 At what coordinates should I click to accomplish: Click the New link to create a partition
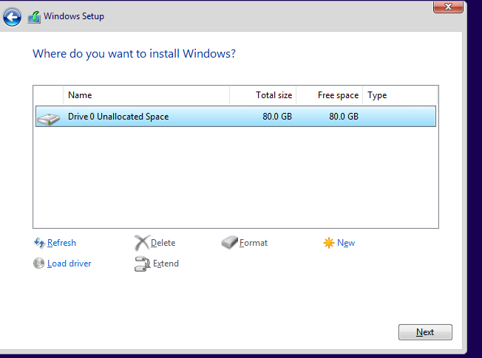tap(346, 243)
